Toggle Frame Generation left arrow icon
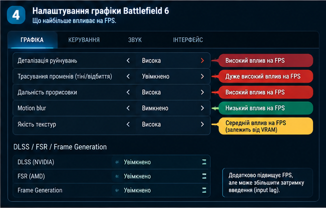Image resolution: width=326 pixels, height=208 pixels. [x=117, y=190]
